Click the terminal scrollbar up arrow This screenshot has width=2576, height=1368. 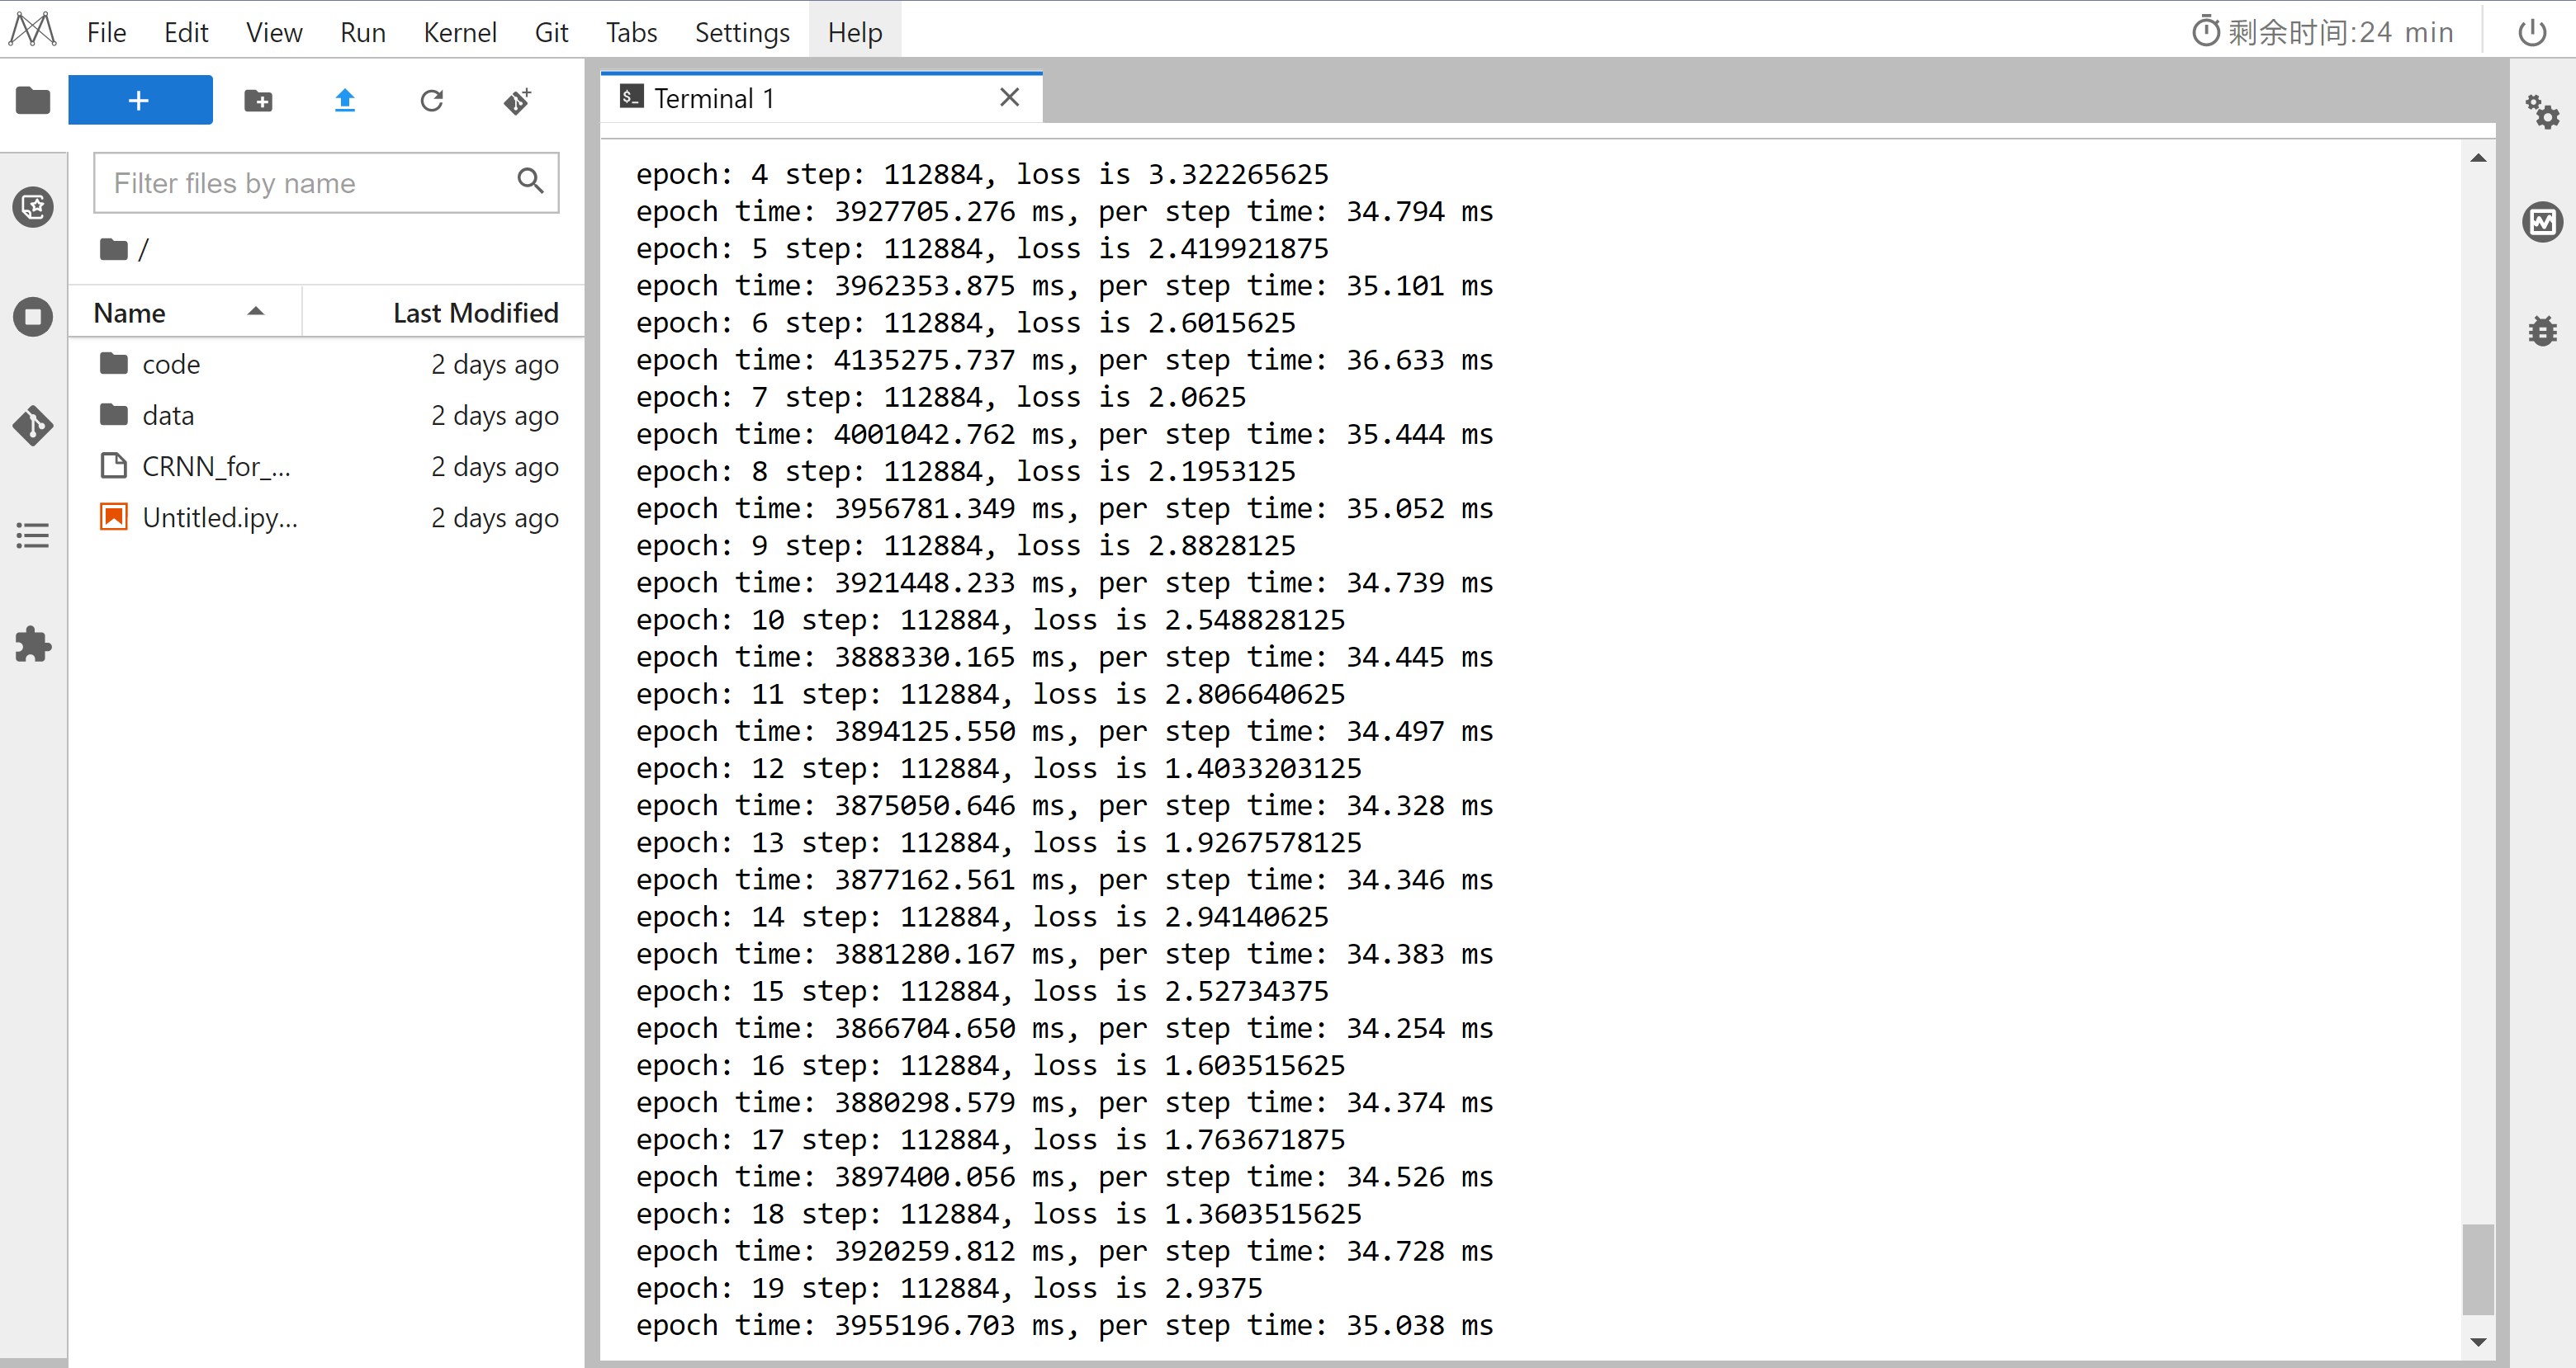tap(2478, 158)
